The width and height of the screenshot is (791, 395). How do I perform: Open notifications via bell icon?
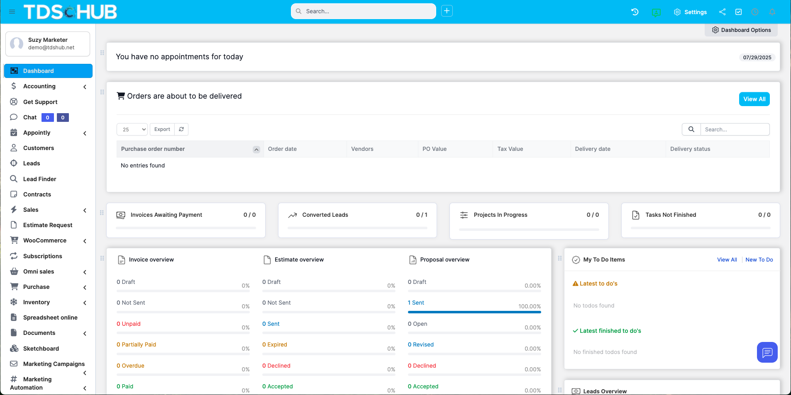click(x=771, y=12)
